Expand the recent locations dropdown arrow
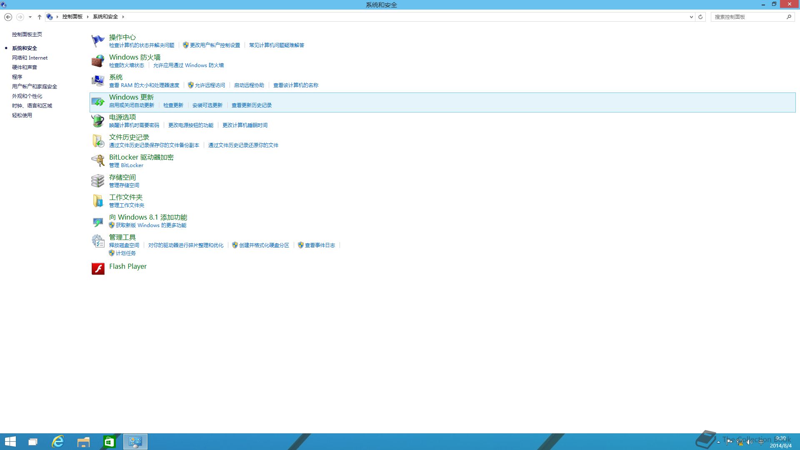 coord(30,17)
